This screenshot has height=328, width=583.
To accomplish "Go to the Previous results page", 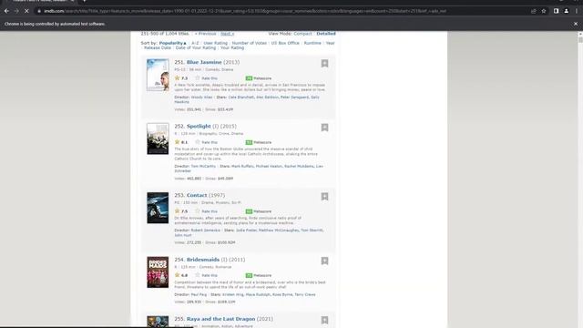I will [x=205, y=34].
